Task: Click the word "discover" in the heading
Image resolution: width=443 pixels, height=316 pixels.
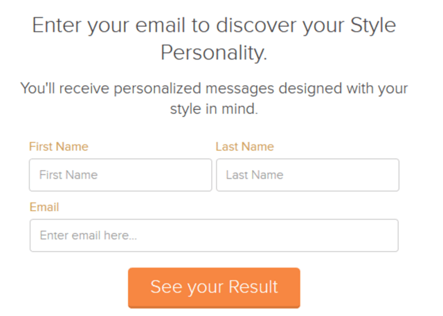Action: click(257, 25)
